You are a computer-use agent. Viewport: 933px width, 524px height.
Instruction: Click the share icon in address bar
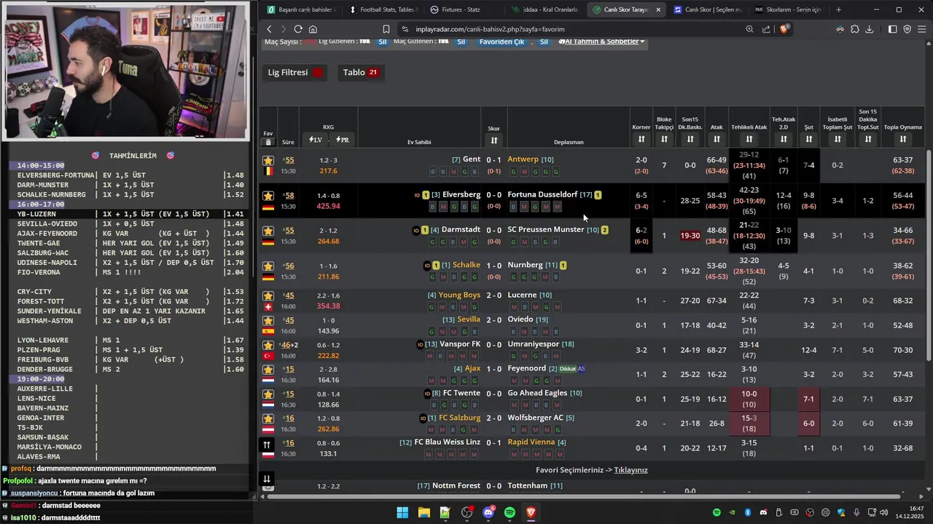pyautogui.click(x=766, y=29)
